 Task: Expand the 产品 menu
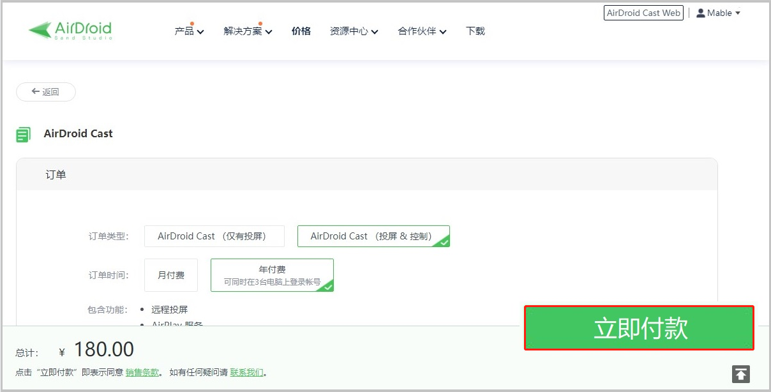[x=189, y=31]
